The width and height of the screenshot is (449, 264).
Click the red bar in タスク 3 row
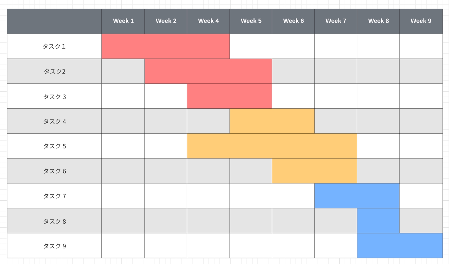pos(230,96)
